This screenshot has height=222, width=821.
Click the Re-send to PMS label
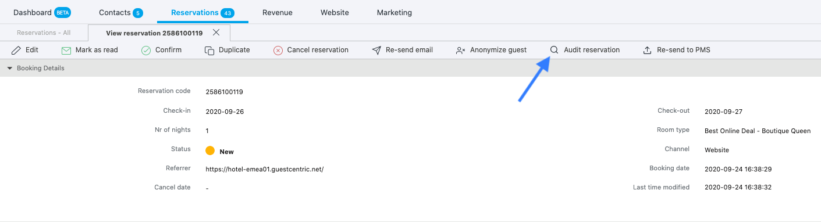pos(684,50)
